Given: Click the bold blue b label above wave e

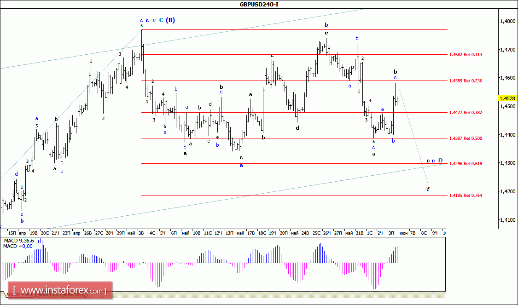Looking at the screenshot, I should [326, 24].
